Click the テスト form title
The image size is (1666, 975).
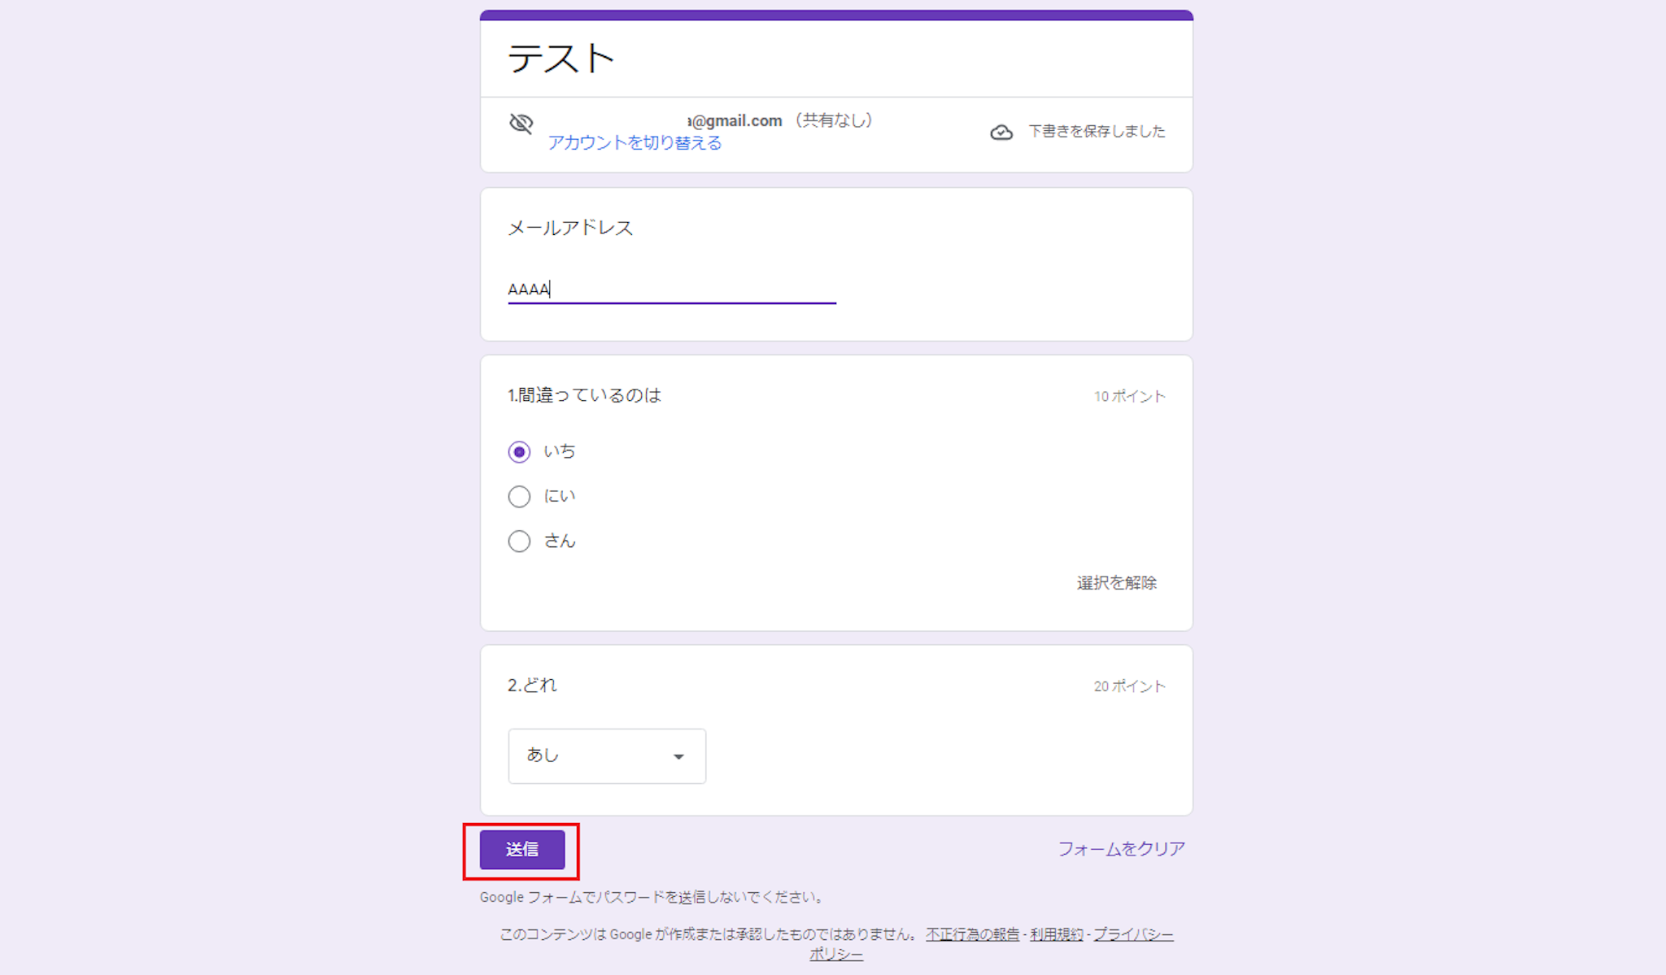coord(560,59)
